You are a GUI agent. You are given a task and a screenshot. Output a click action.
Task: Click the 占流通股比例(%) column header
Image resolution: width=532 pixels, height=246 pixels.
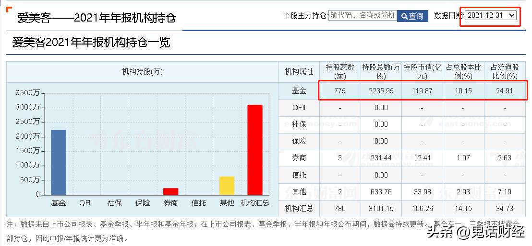505,72
